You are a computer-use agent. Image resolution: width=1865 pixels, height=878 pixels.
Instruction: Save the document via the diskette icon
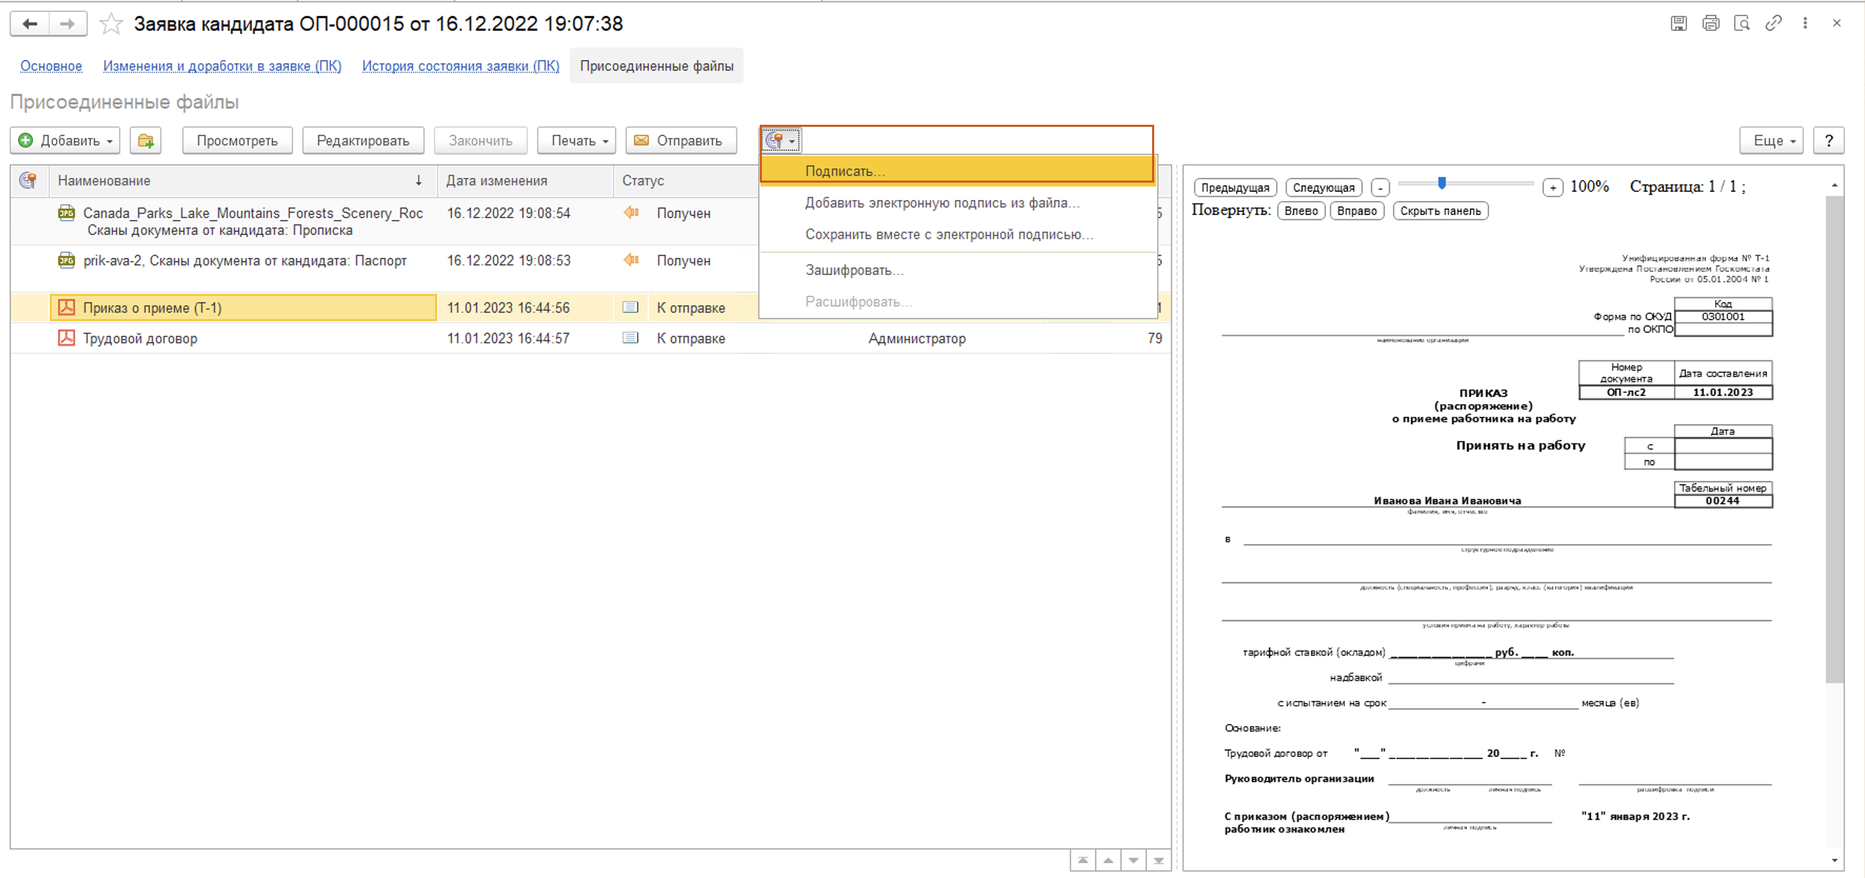(1678, 23)
